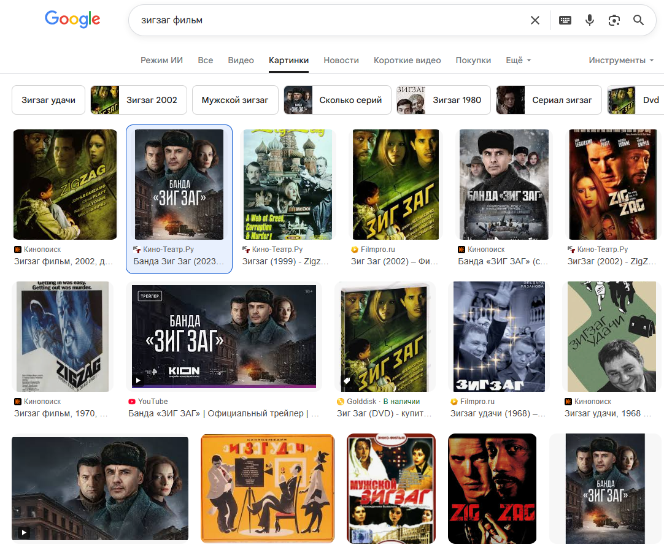
Task: Open the 1970 Zigzag blue poster
Action: [x=63, y=337]
